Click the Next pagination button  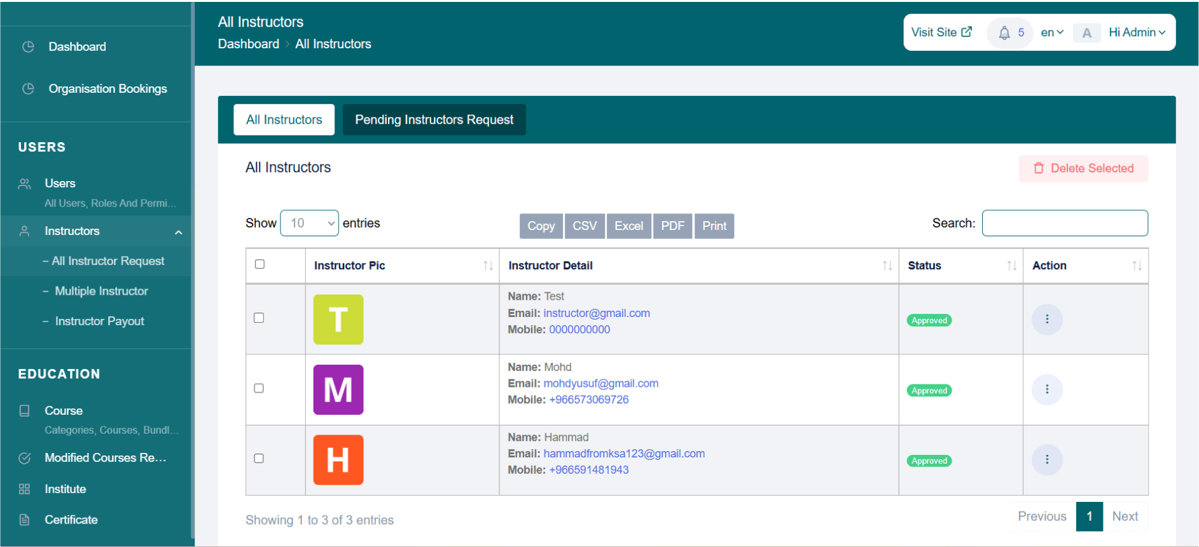point(1125,517)
